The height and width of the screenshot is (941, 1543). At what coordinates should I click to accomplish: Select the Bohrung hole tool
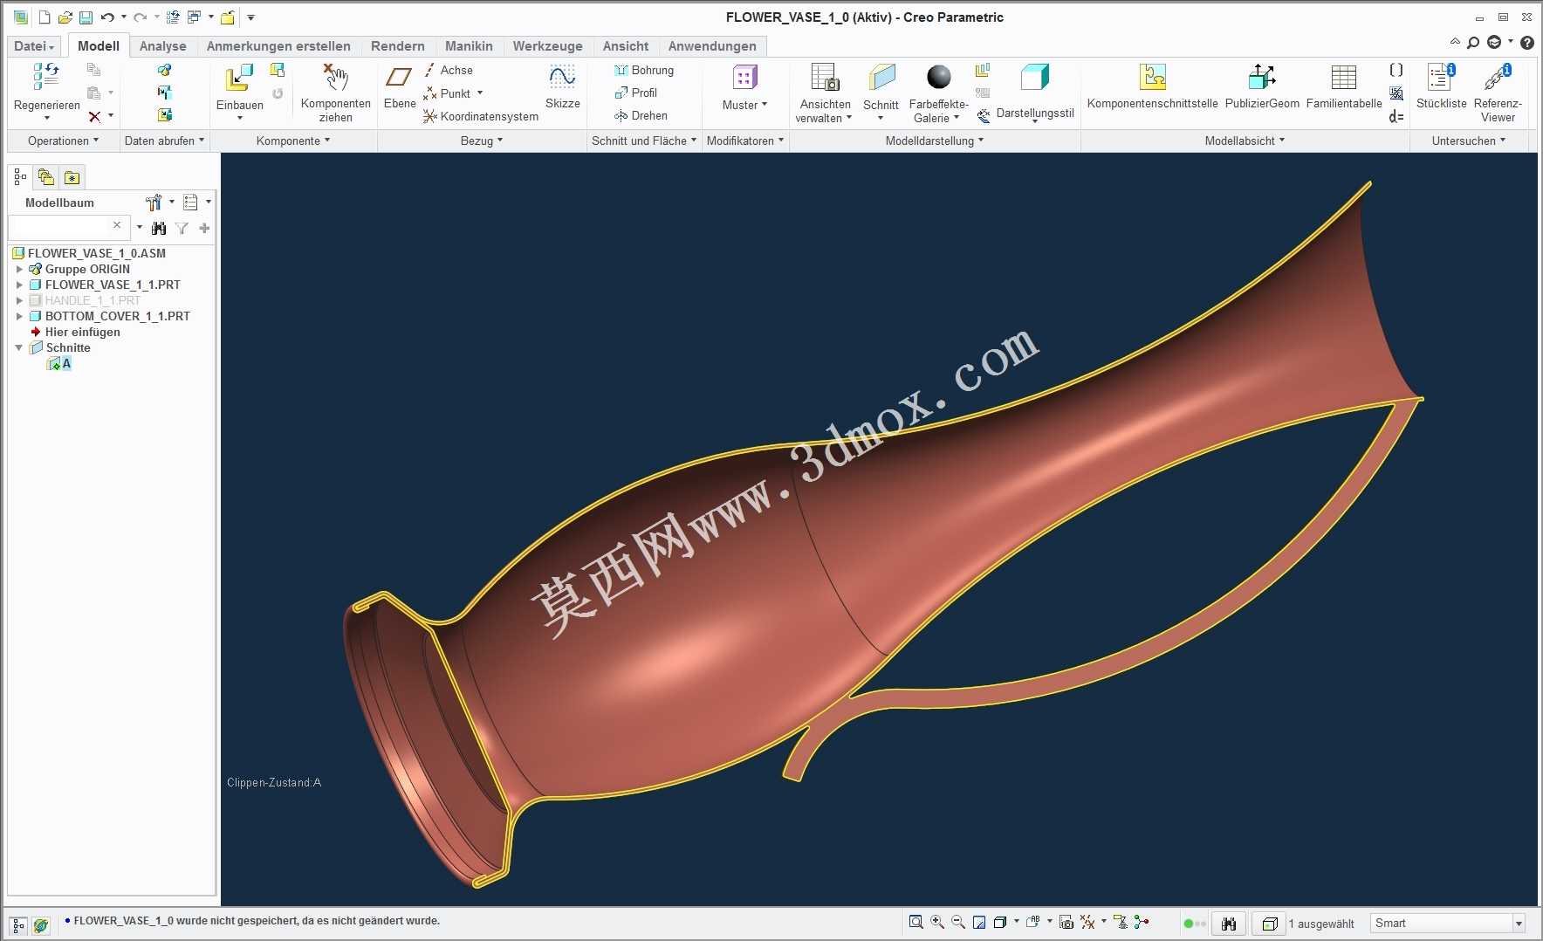point(644,70)
